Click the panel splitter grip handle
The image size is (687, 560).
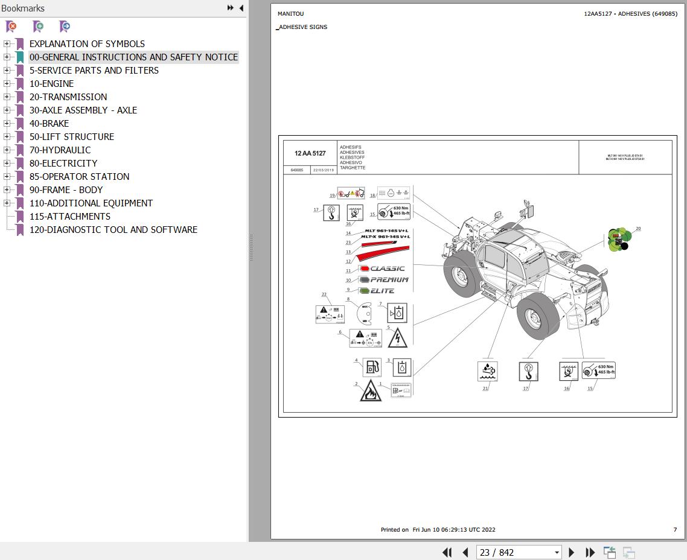251,247
